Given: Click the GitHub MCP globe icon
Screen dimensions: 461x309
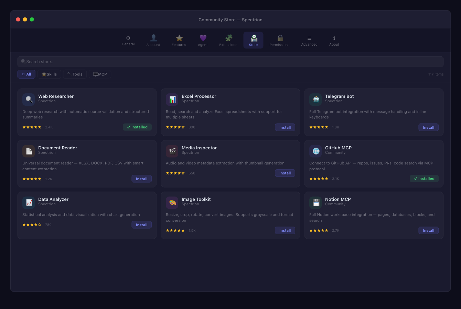Looking at the screenshot, I should pos(315,151).
